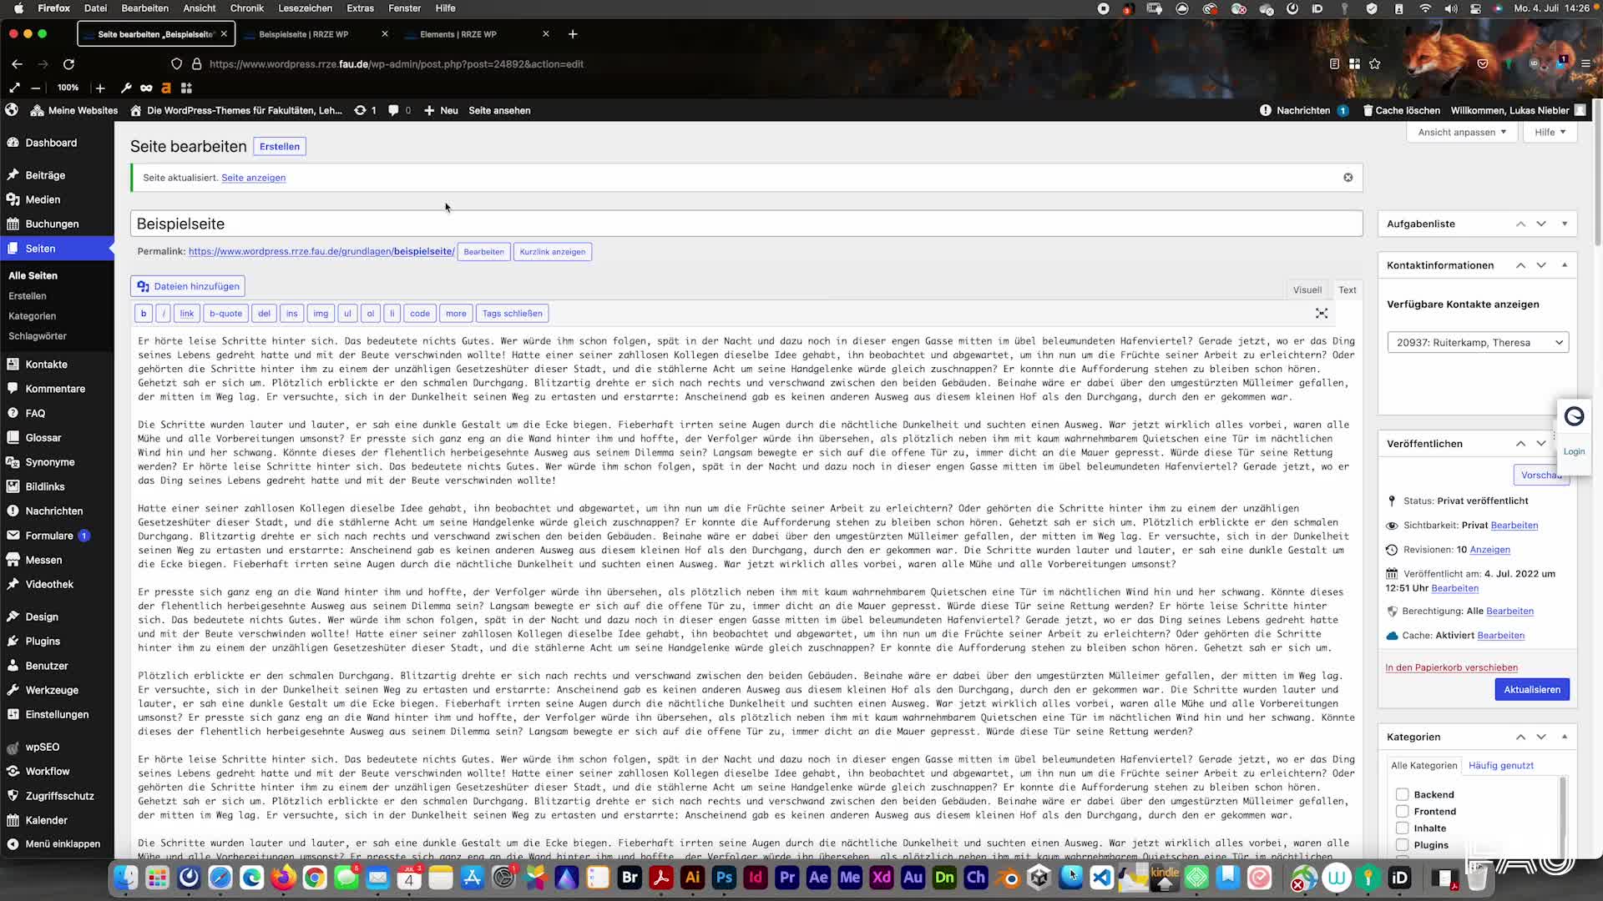Viewport: 1603px width, 901px height.
Task: Select Kommentare in the sidebar
Action: pyautogui.click(x=56, y=388)
